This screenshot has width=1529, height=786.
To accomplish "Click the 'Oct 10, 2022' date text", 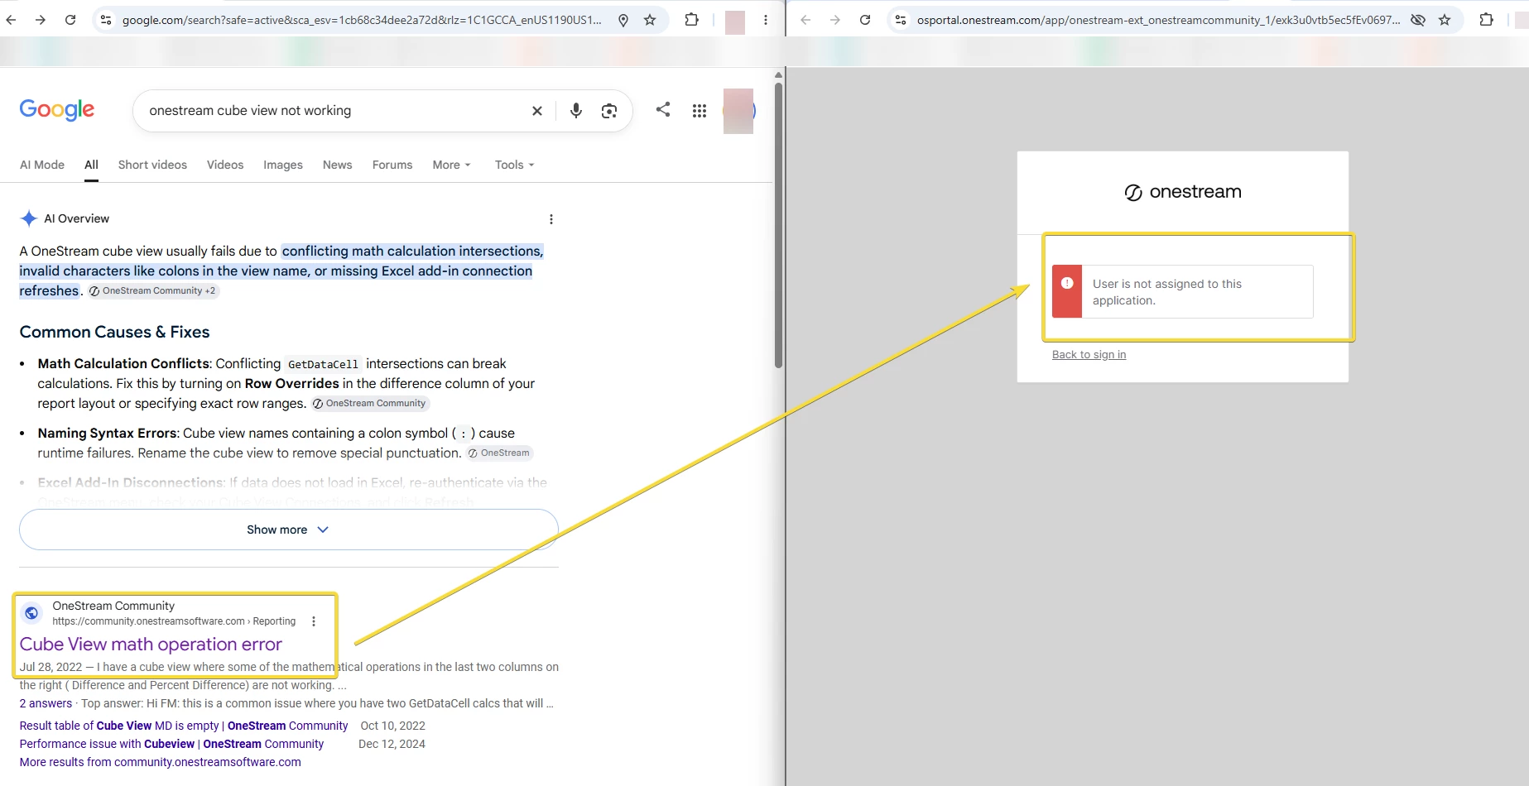I will 392,726.
